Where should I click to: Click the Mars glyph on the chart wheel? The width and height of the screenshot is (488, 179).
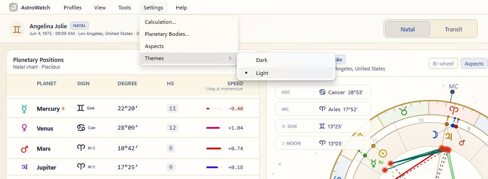pos(462,143)
